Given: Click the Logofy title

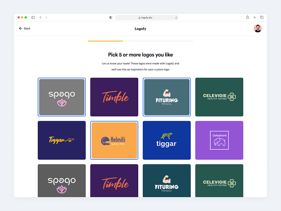Looking at the screenshot, I should click(x=140, y=29).
